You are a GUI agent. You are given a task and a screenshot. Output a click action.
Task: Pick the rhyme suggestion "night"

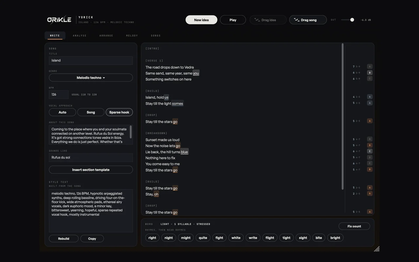point(169,238)
